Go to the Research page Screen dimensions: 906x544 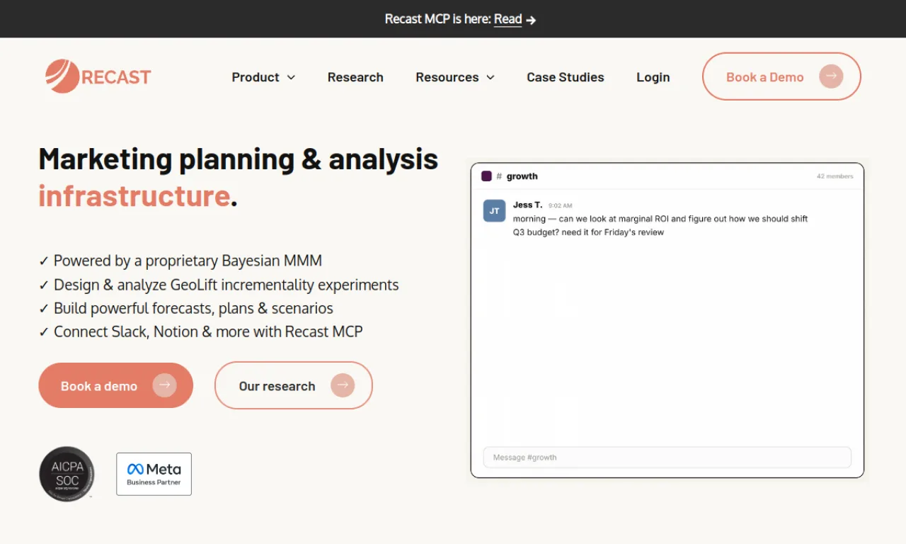pyautogui.click(x=355, y=77)
